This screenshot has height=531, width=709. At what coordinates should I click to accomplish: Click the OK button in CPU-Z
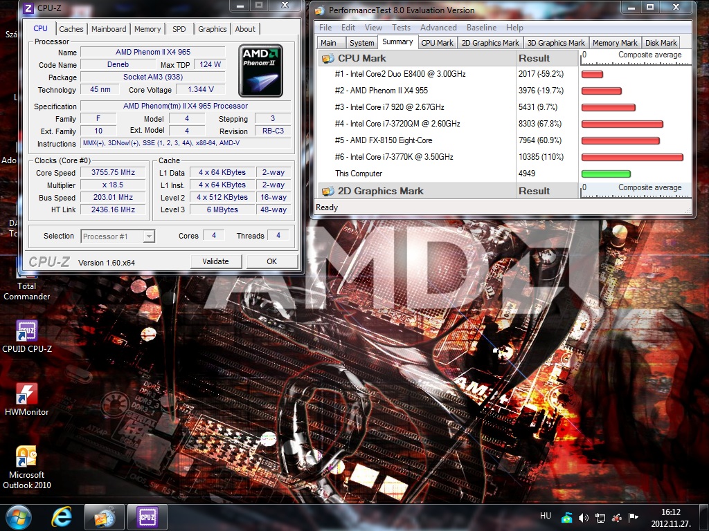[x=271, y=261]
